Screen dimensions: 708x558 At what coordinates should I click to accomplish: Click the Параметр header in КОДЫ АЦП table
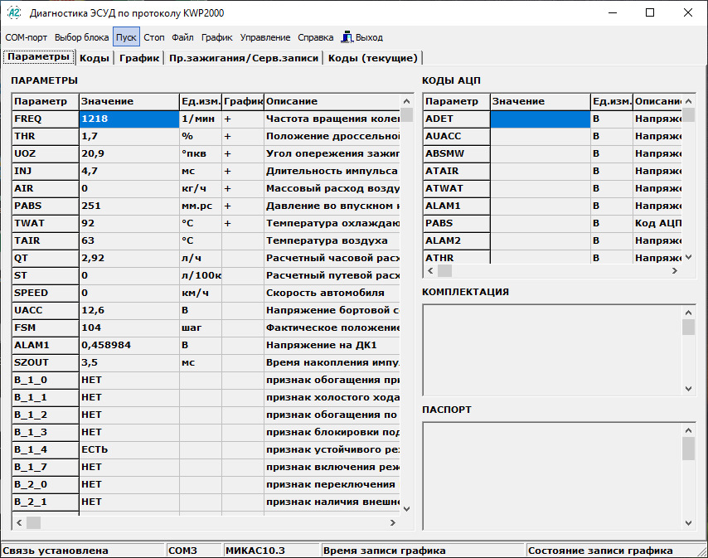pos(457,102)
